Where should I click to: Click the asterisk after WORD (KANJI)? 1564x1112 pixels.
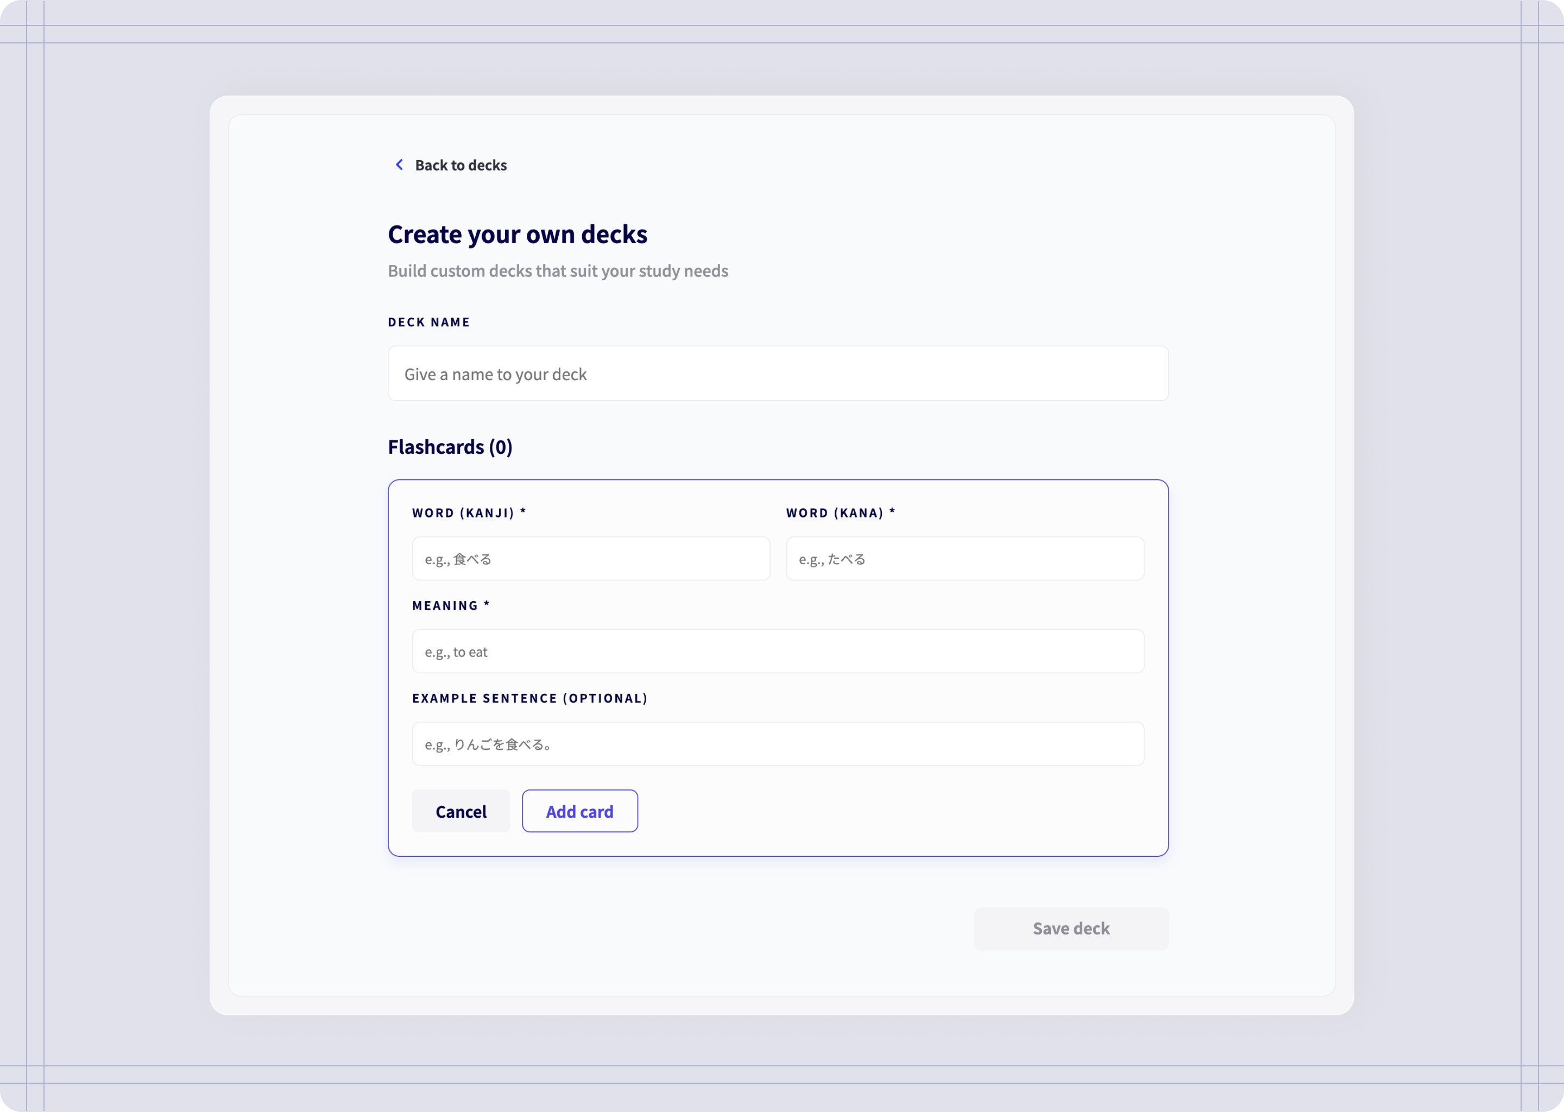pos(523,511)
